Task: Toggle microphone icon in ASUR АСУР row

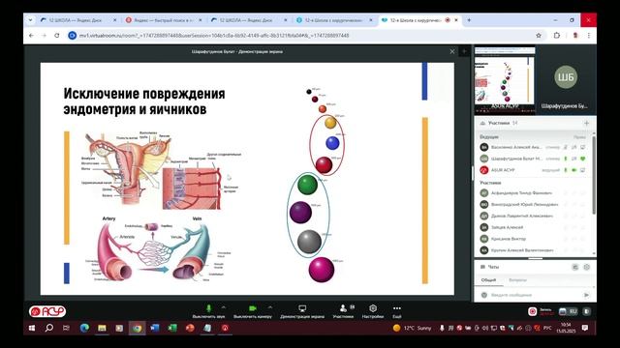Action: click(566, 170)
